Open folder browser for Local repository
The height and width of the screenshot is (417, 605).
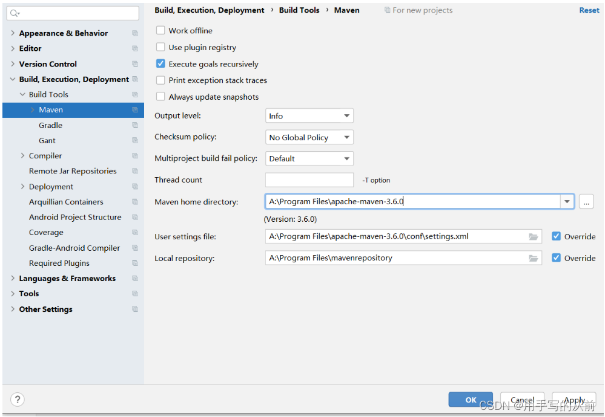tap(533, 259)
